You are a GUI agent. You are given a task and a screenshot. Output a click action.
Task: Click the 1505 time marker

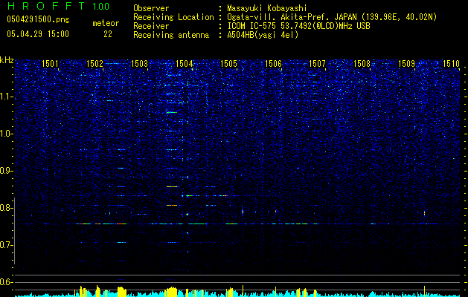point(228,63)
